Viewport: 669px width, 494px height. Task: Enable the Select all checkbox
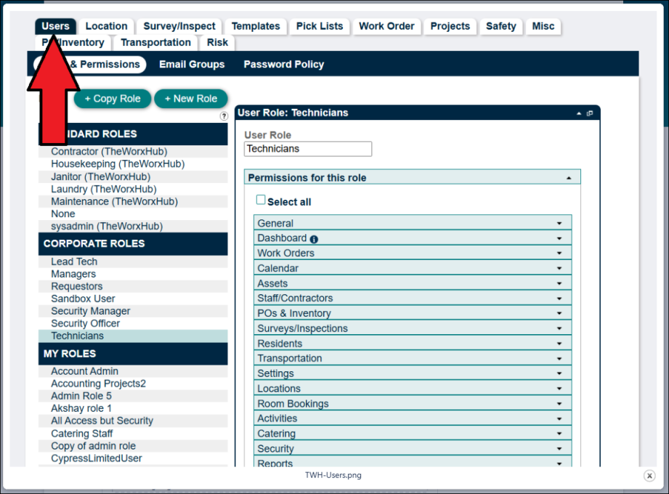[261, 200]
